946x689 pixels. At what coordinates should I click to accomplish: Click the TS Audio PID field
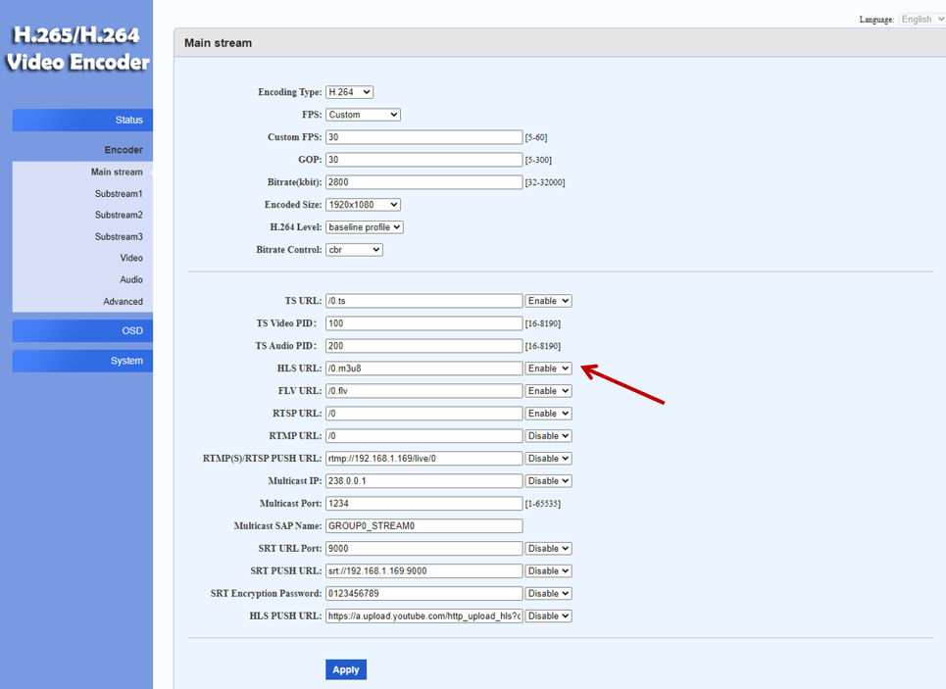[424, 346]
